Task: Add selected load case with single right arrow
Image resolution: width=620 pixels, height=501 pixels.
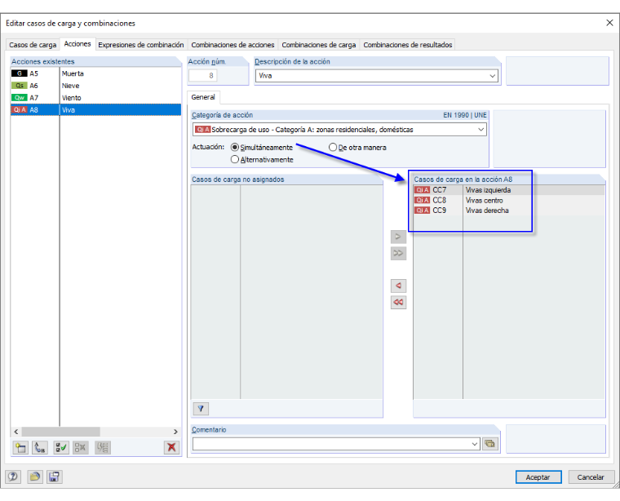Action: pyautogui.click(x=398, y=237)
